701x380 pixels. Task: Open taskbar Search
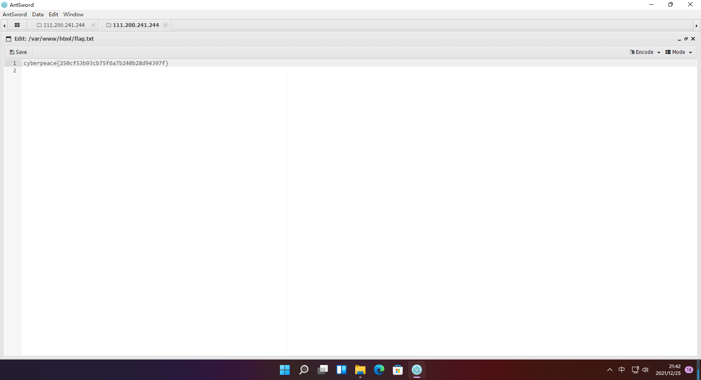click(x=304, y=370)
